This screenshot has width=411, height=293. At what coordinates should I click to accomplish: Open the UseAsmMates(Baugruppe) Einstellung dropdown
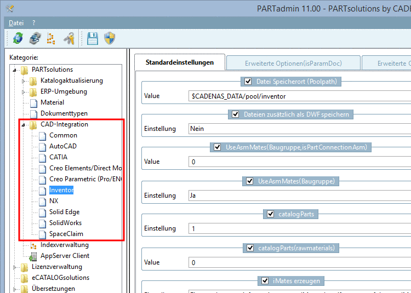click(x=300, y=196)
